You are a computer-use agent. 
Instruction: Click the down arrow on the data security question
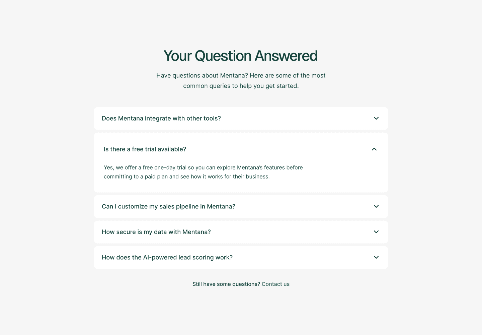(376, 232)
